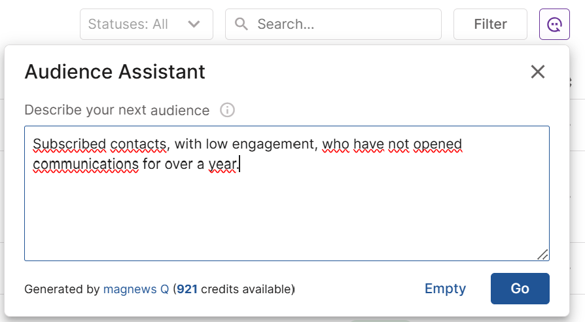Click the info icon beside audience description

click(x=227, y=110)
